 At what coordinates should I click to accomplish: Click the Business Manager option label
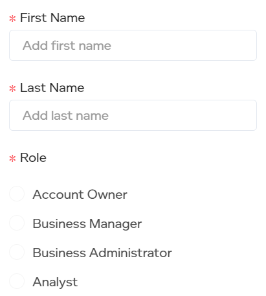coord(87,224)
